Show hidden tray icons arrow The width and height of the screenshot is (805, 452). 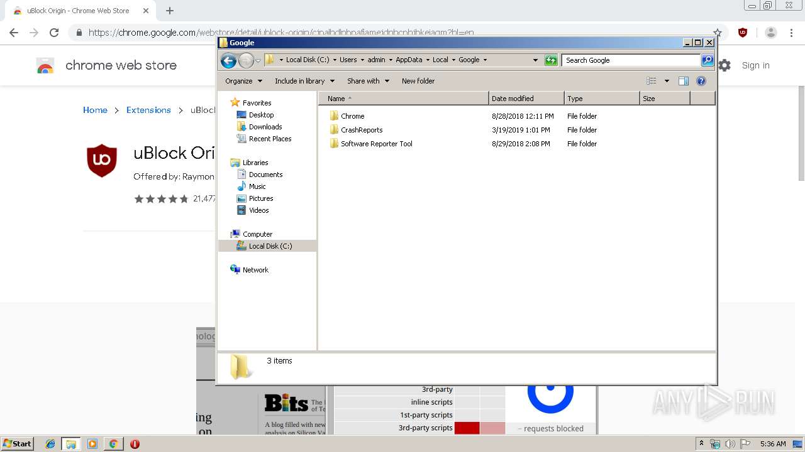(x=702, y=444)
